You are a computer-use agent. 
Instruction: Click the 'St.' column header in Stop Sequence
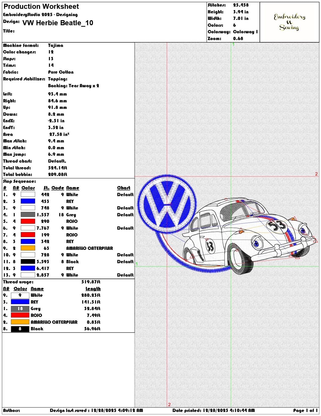point(46,188)
